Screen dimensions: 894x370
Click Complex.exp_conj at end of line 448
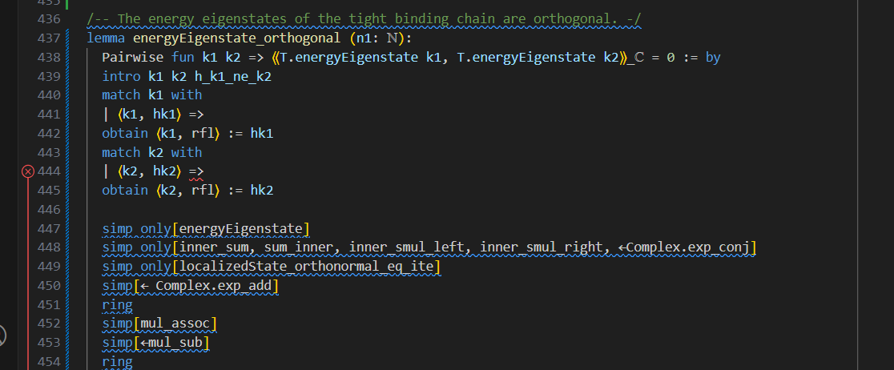[x=691, y=247]
